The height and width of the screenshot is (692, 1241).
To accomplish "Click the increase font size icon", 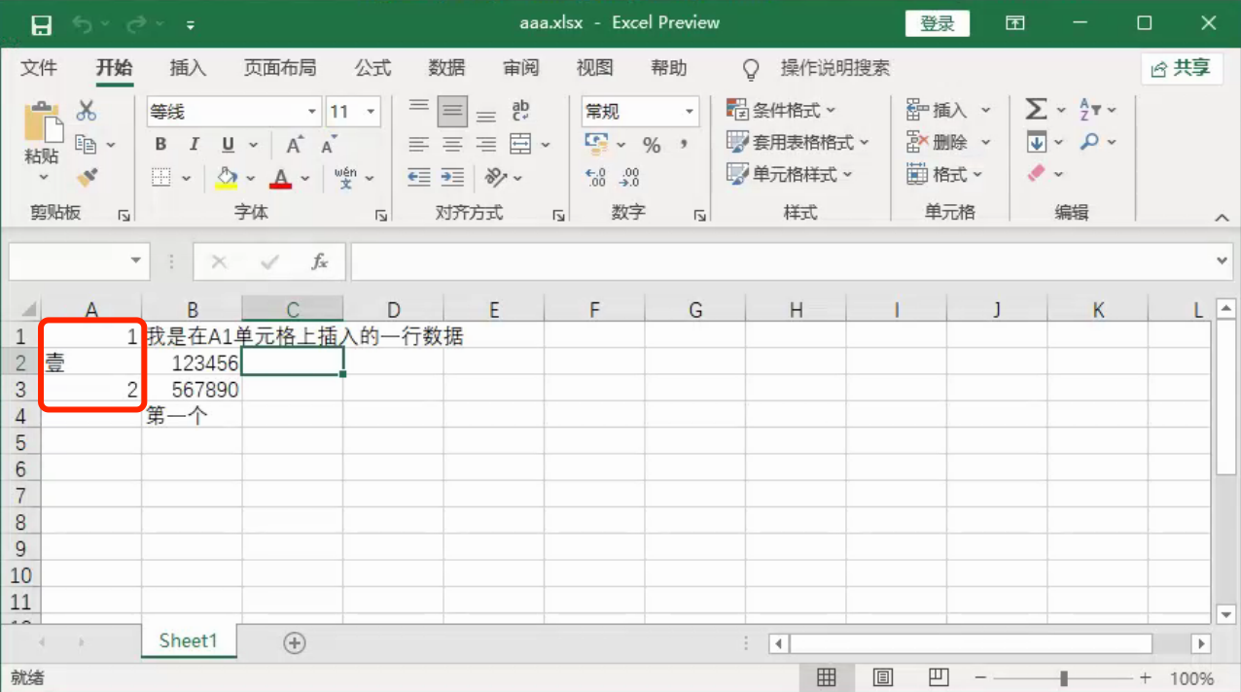I will (x=294, y=145).
